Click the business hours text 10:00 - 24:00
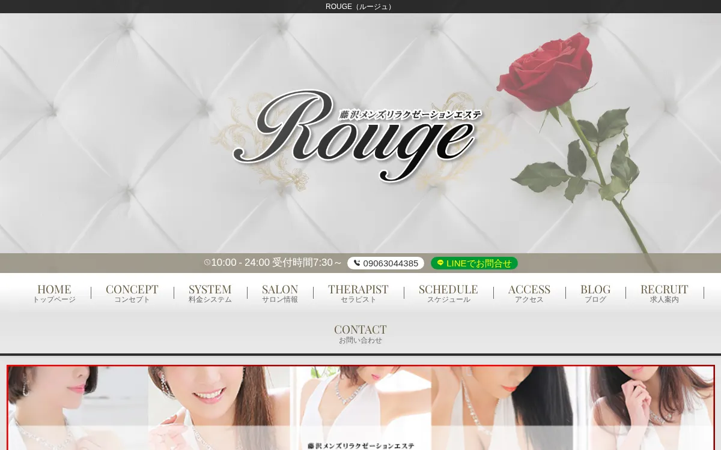The image size is (721, 450). 240,263
